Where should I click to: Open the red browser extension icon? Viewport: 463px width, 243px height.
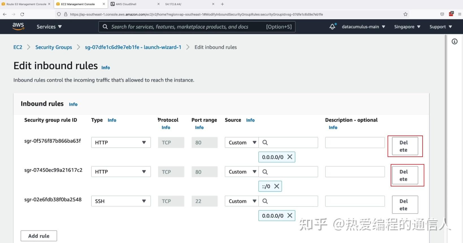(451, 14)
